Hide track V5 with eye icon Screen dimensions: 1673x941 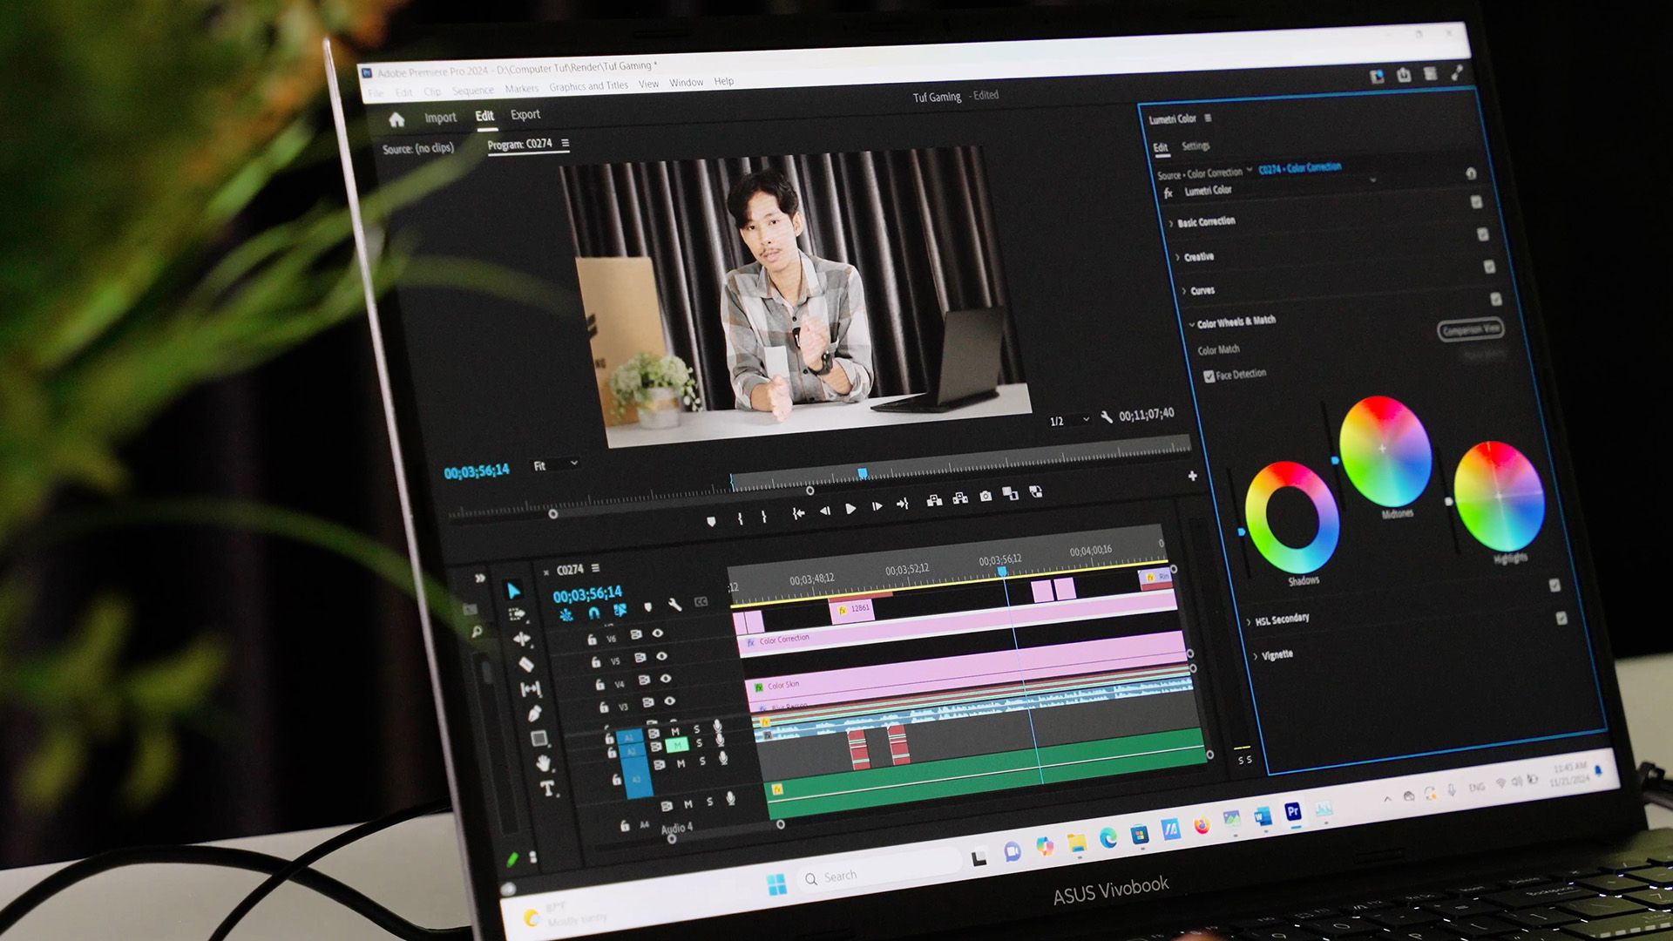661,656
